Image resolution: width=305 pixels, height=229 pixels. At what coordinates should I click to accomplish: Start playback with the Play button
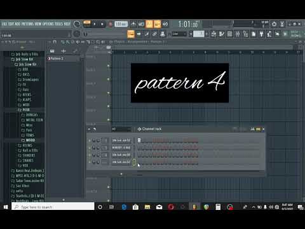[x=95, y=24]
